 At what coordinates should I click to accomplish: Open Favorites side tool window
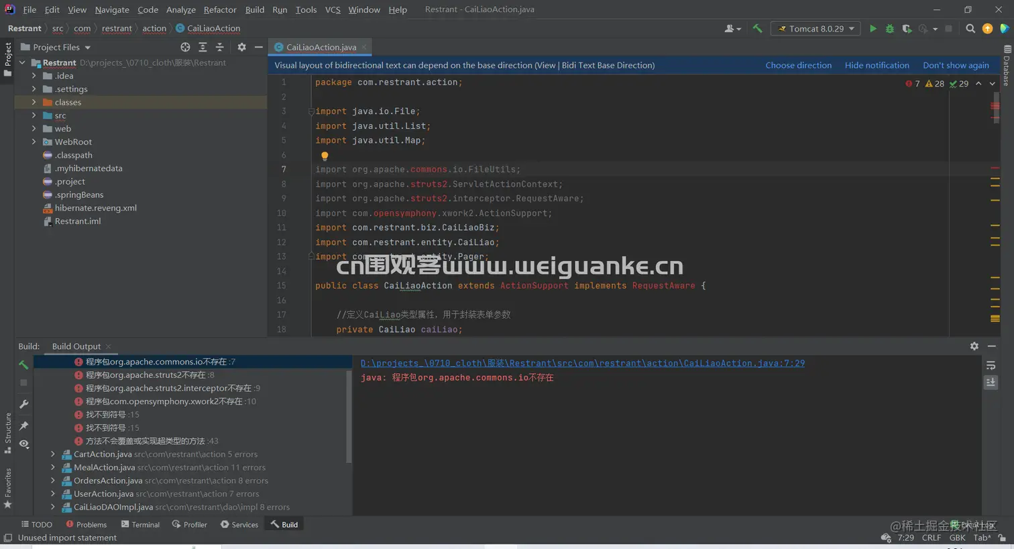7,488
